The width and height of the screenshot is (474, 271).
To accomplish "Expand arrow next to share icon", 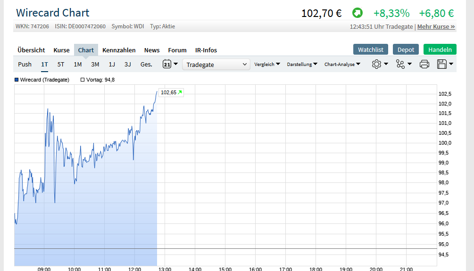I will [x=409, y=64].
